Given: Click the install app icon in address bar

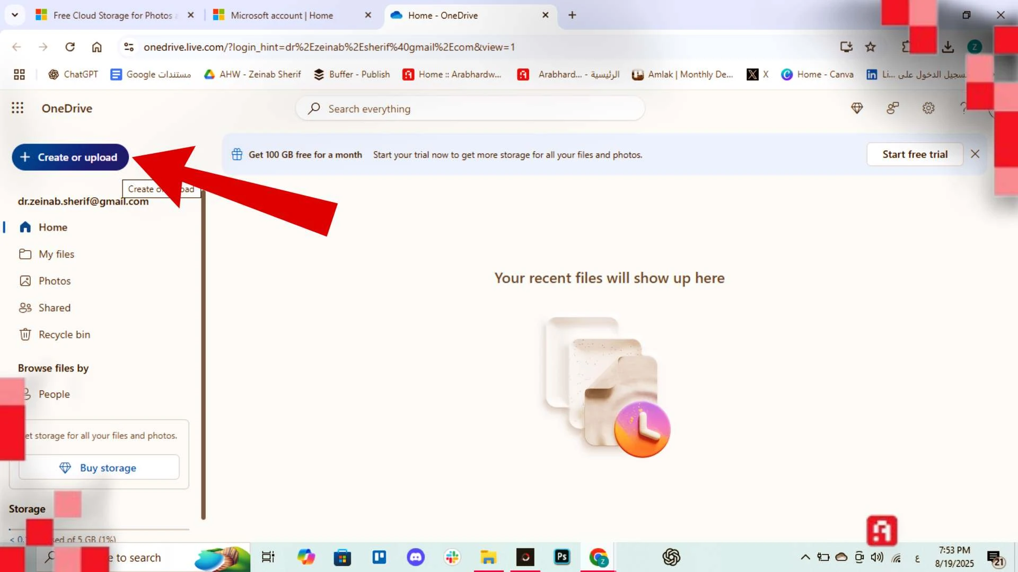Looking at the screenshot, I should (x=846, y=47).
